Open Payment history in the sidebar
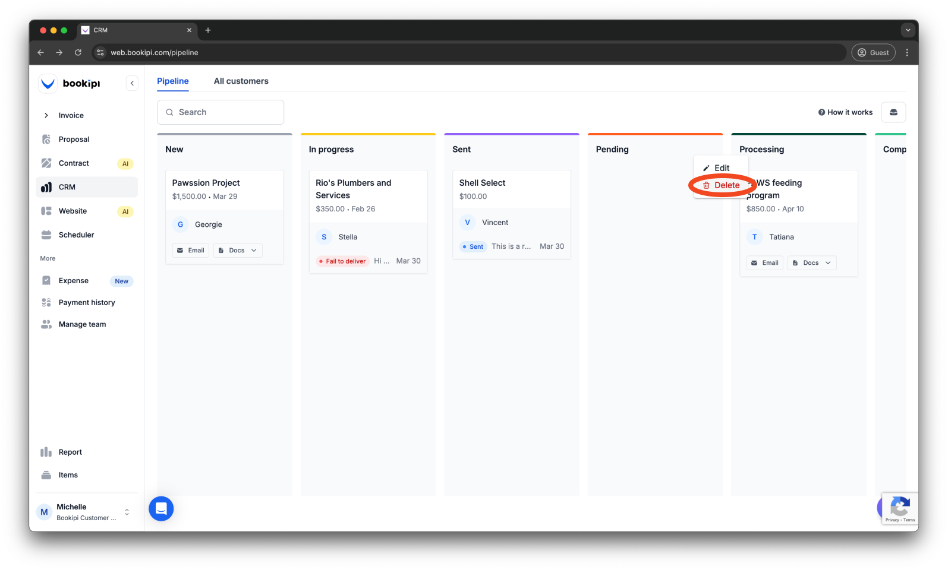948x570 pixels. [x=87, y=302]
